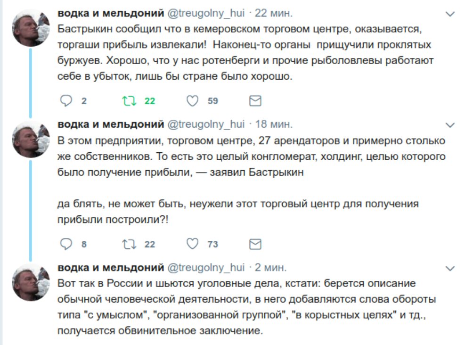
Task: Like the tweet with 73 likes
Action: tap(193, 244)
